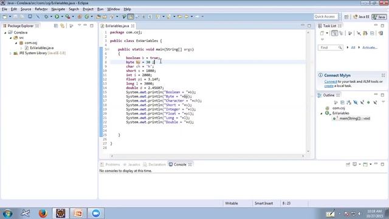This screenshot has width=389, height=219.
Task: Click the plane icon in the taskbar
Action: point(26,214)
